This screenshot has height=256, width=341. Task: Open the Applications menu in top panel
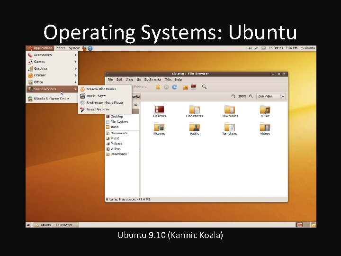click(x=40, y=48)
